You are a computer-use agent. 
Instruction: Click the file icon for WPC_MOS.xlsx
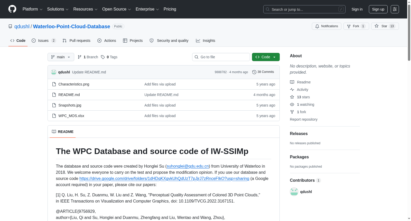click(54, 116)
